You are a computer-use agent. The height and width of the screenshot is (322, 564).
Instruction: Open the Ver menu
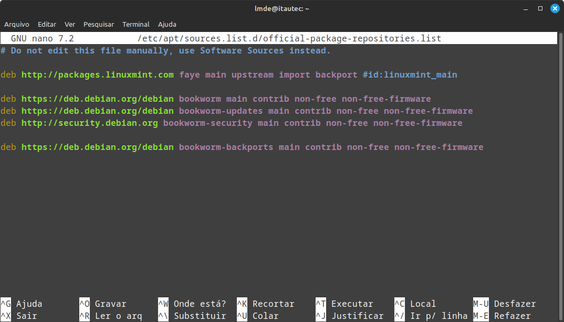coord(70,25)
